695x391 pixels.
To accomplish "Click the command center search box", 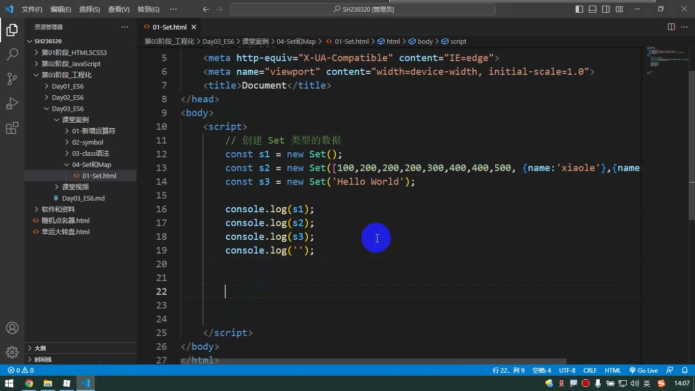I will [363, 9].
